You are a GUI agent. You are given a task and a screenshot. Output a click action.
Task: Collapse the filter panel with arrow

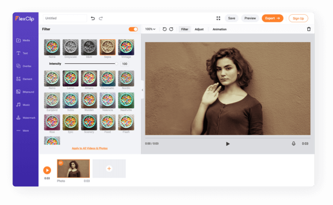click(142, 90)
